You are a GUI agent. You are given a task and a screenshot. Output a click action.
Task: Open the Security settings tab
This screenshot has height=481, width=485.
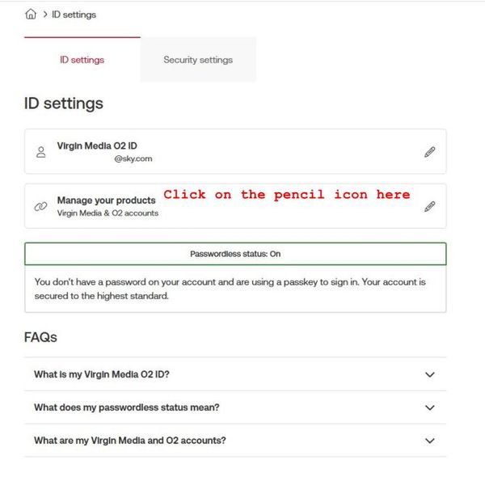tap(198, 60)
